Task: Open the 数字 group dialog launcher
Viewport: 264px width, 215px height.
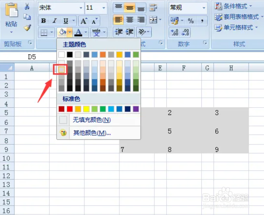Action: [x=205, y=43]
